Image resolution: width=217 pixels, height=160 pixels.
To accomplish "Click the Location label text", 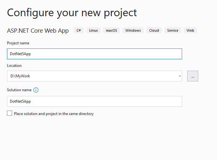I will click(14, 66).
